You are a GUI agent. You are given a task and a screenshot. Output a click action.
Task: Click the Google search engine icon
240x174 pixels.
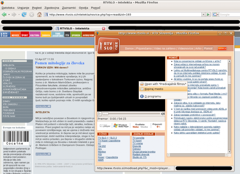pyautogui.click(x=215, y=15)
